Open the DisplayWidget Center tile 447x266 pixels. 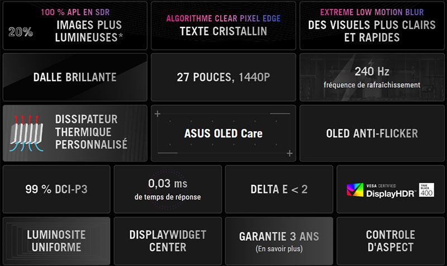point(168,241)
